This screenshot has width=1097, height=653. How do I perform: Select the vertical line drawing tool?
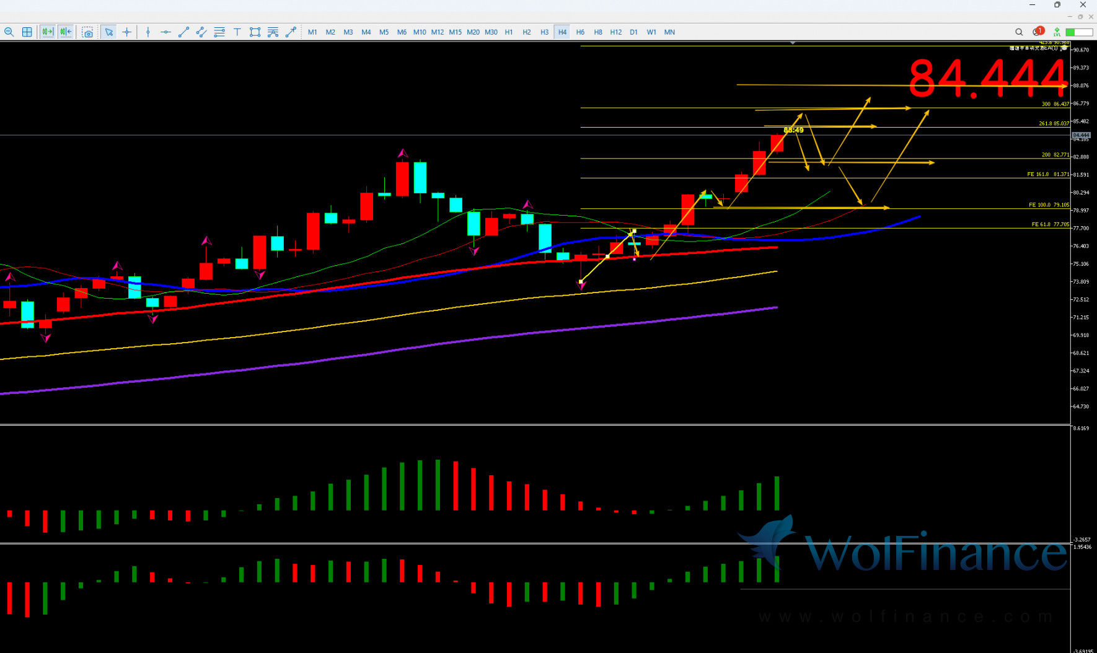148,32
